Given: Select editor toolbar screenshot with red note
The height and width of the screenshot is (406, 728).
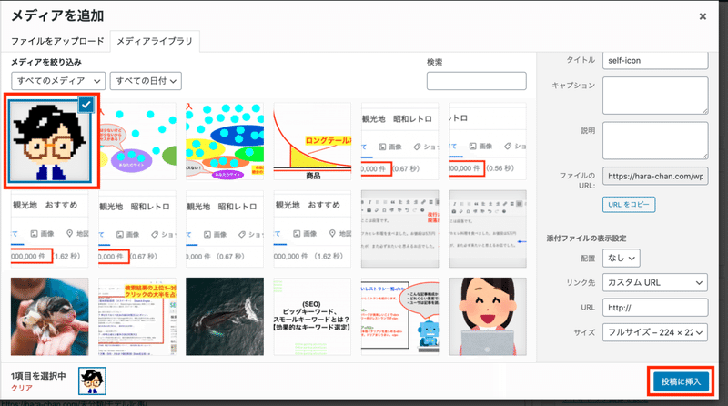Looking at the screenshot, I should [x=399, y=229].
